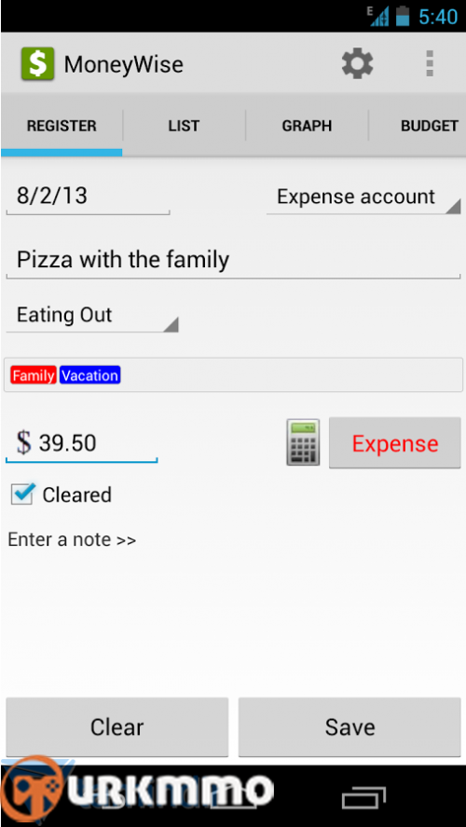Clear the form with Clear button
The width and height of the screenshot is (466, 827).
coord(117,726)
